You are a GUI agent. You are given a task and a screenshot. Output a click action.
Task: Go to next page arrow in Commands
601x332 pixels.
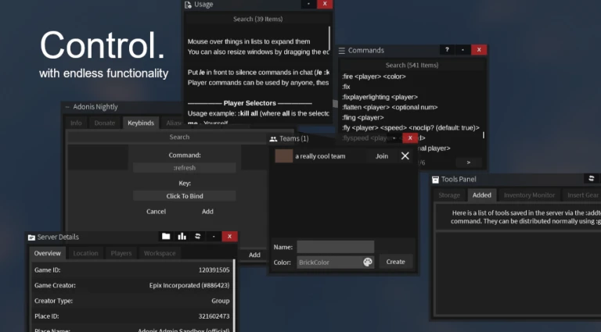click(x=468, y=162)
